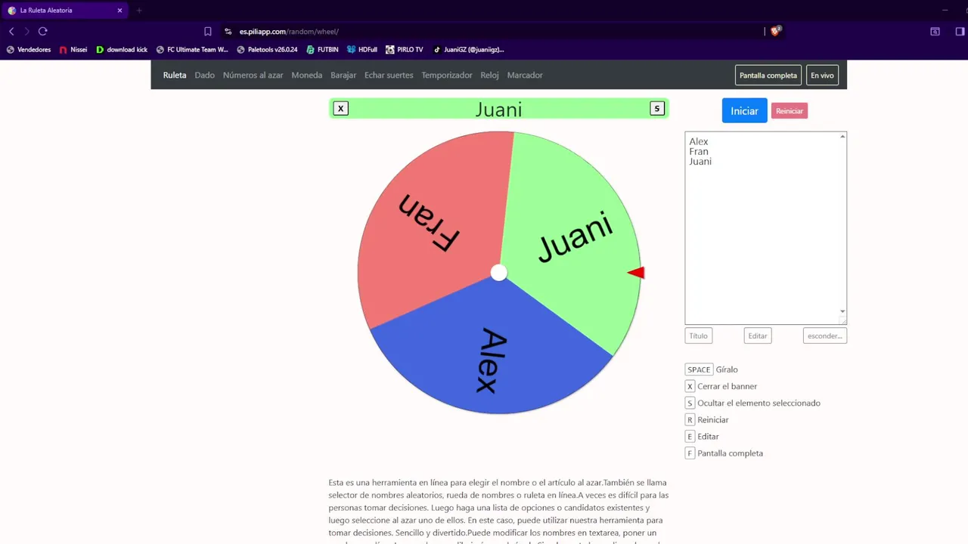
Task: Select the Ruleta nav item
Action: (175, 75)
